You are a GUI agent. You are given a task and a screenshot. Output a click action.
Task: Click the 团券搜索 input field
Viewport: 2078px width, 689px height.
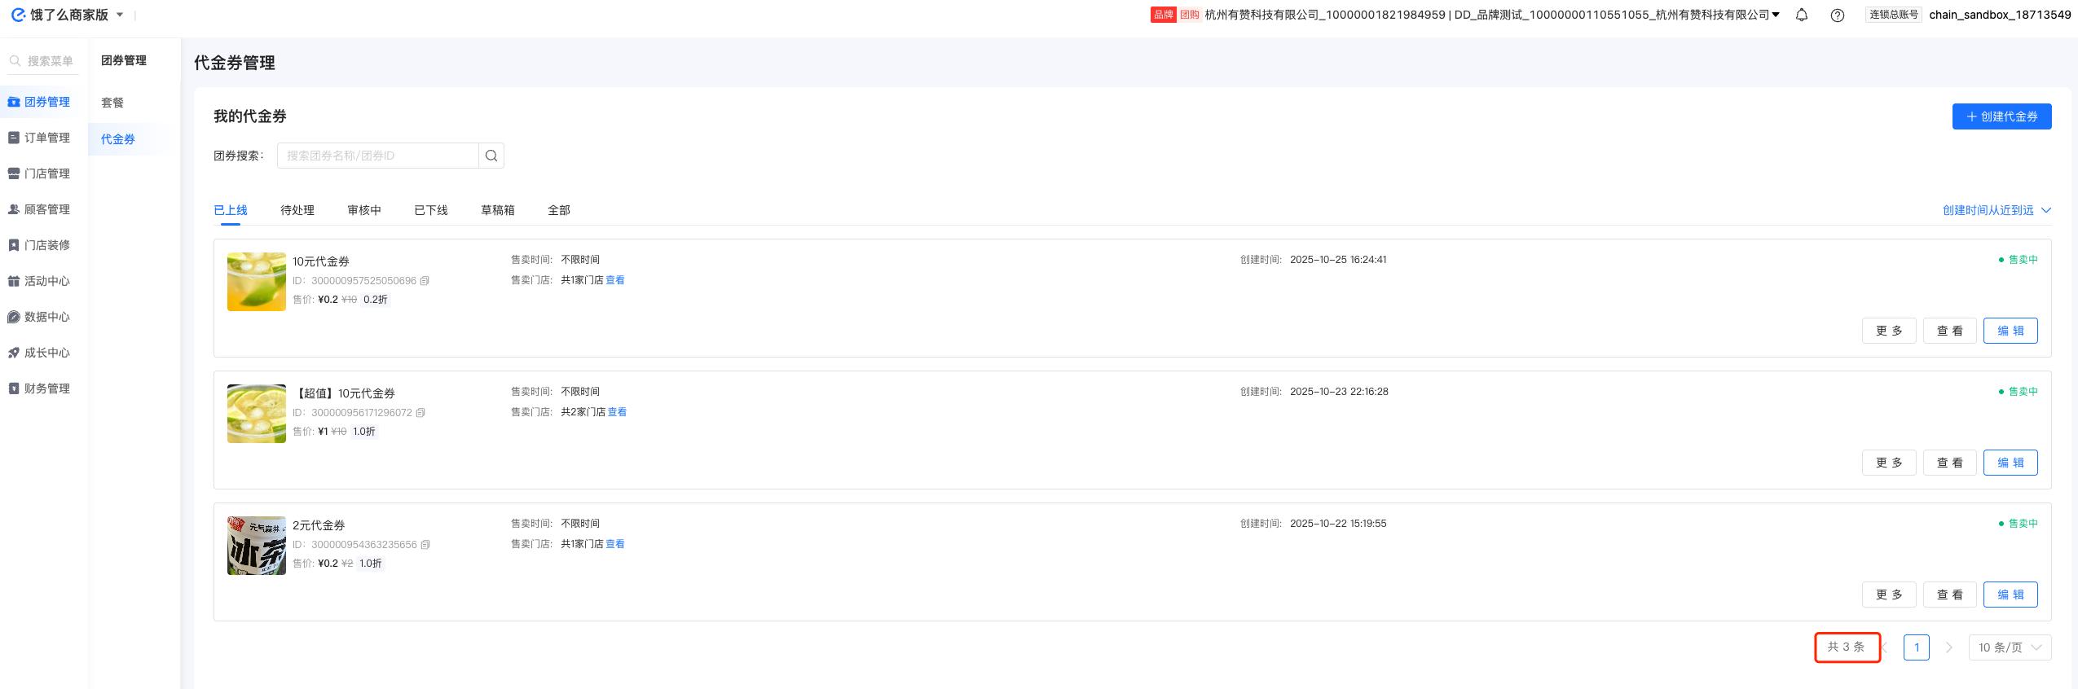[x=377, y=156]
